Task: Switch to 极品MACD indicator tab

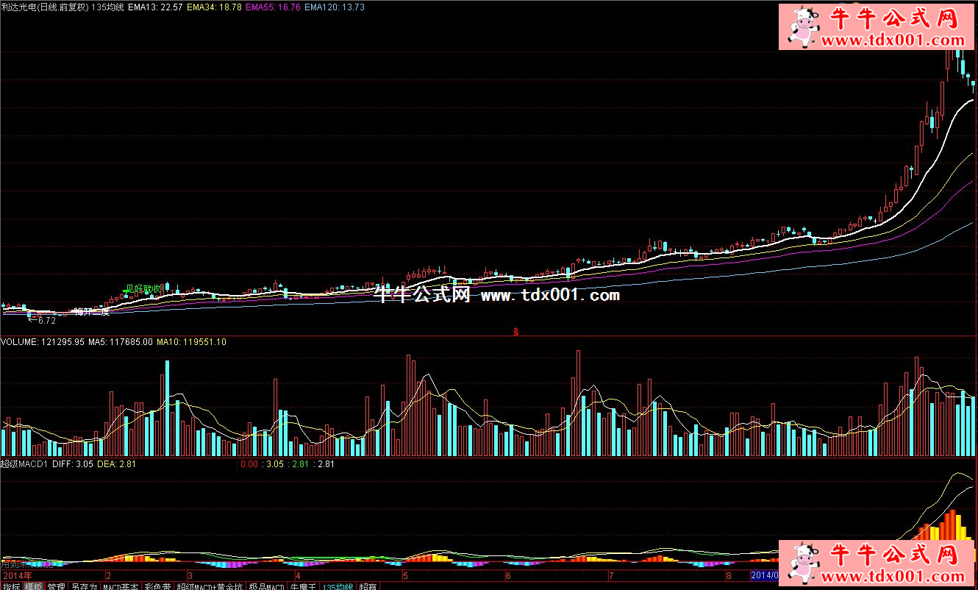Action: [265, 586]
